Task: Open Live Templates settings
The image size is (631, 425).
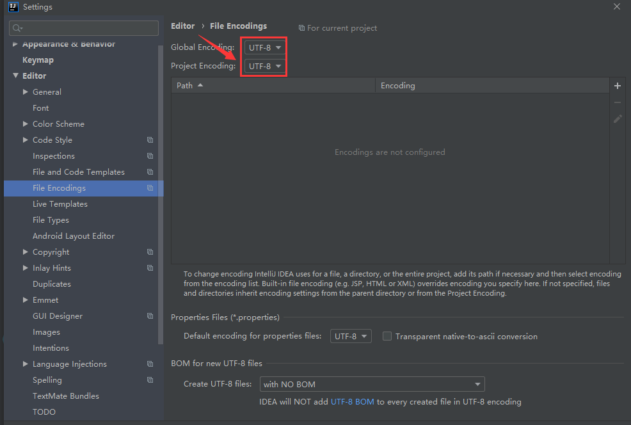Action: (60, 204)
